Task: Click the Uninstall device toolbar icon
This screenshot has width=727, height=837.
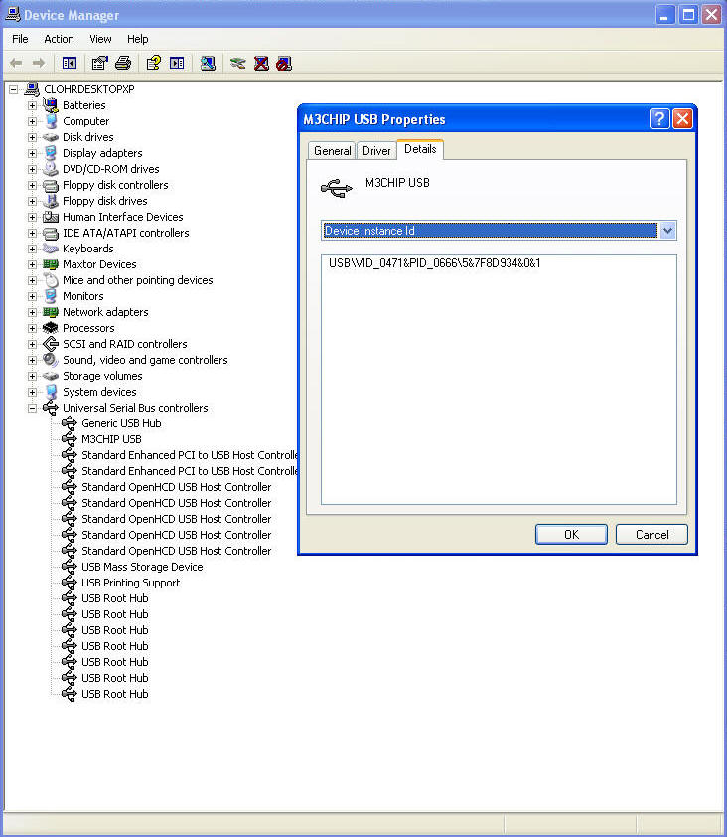Action: [261, 63]
